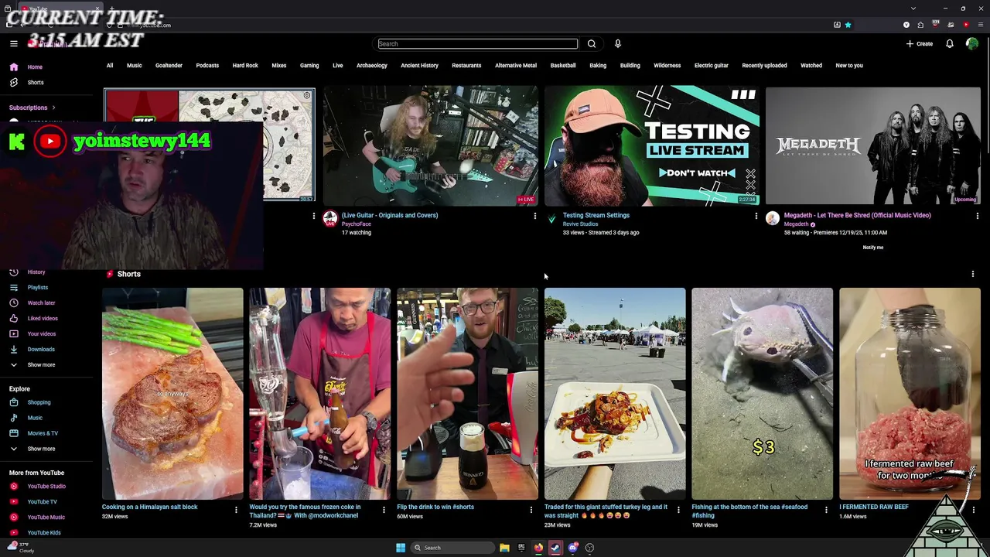
Task: Open Epic Games from taskbar
Action: point(521,548)
